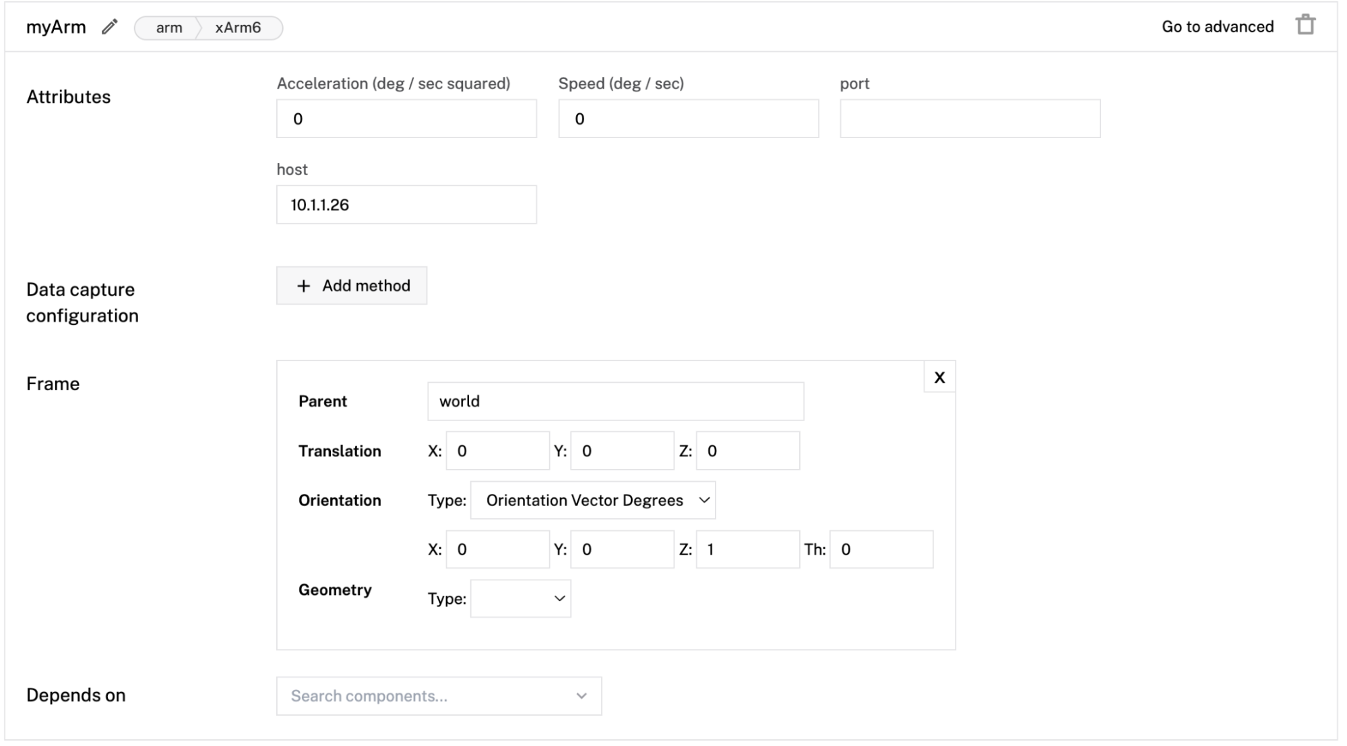Click the Speed (deg / sec) field
This screenshot has height=746, width=1347.
[x=688, y=119]
